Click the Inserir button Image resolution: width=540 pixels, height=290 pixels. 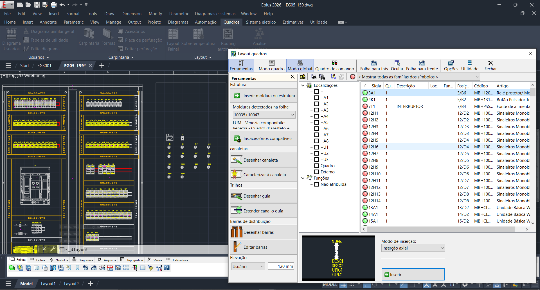[x=413, y=275]
